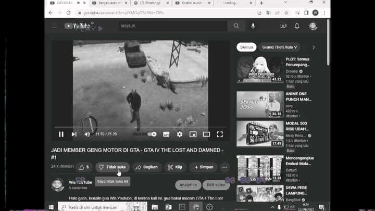Viewport: 375px width, 211px height.
Task: Open the tab search dropdown arrow
Action: click(x=285, y=3)
